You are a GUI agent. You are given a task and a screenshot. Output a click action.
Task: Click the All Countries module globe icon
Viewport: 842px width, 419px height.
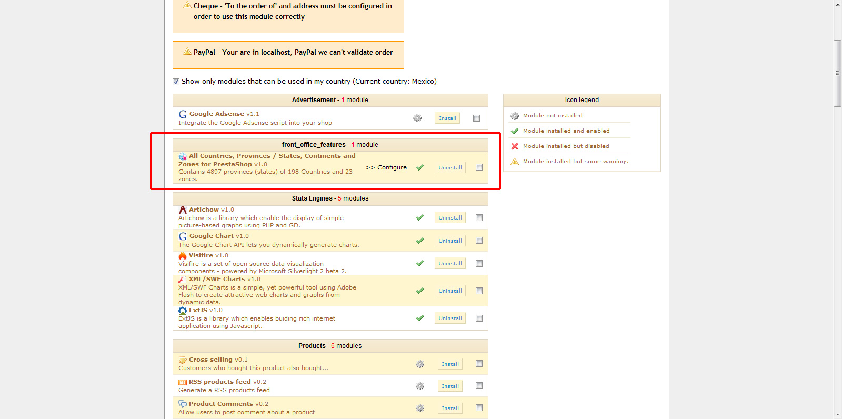click(183, 156)
